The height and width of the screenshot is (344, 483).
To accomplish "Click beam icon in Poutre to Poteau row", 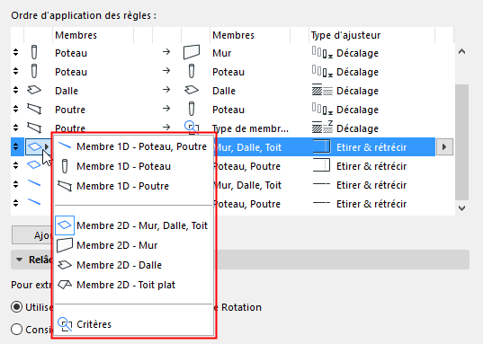I will pyautogui.click(x=34, y=109).
